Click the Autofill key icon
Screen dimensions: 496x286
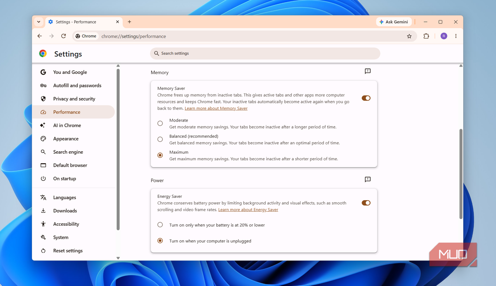coord(43,86)
